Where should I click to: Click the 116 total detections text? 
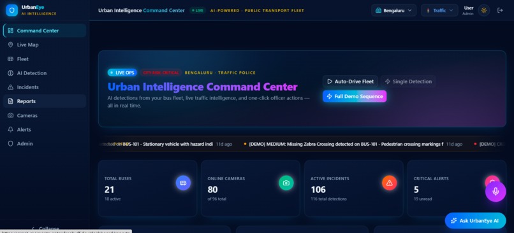(x=328, y=199)
